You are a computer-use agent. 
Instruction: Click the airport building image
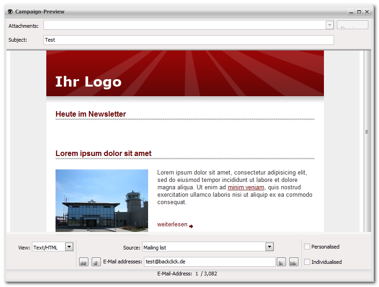[102, 201]
